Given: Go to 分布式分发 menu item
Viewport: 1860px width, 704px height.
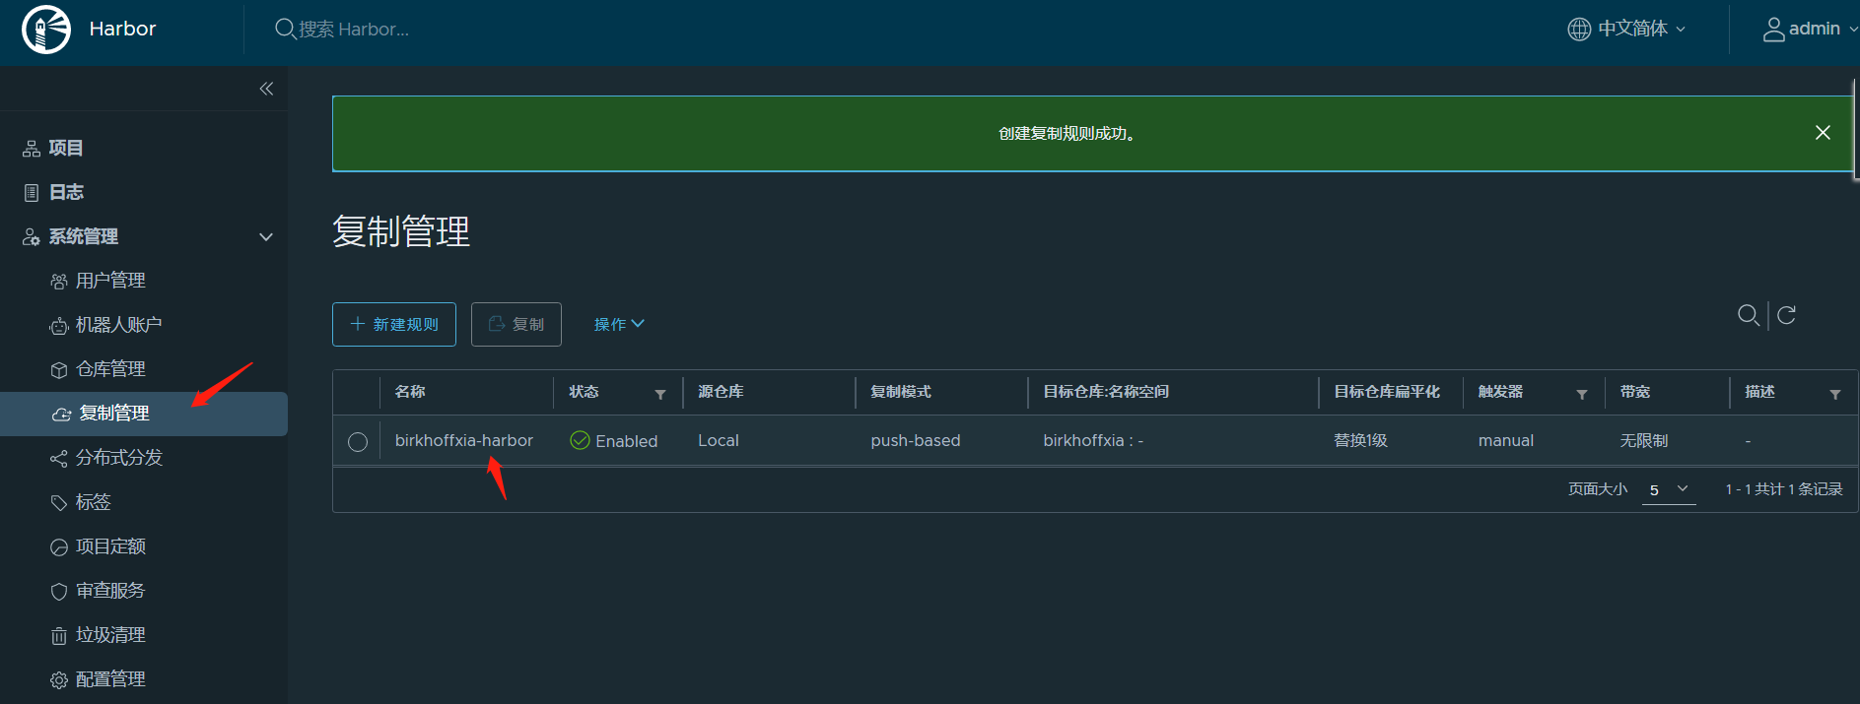Looking at the screenshot, I should coord(118,459).
